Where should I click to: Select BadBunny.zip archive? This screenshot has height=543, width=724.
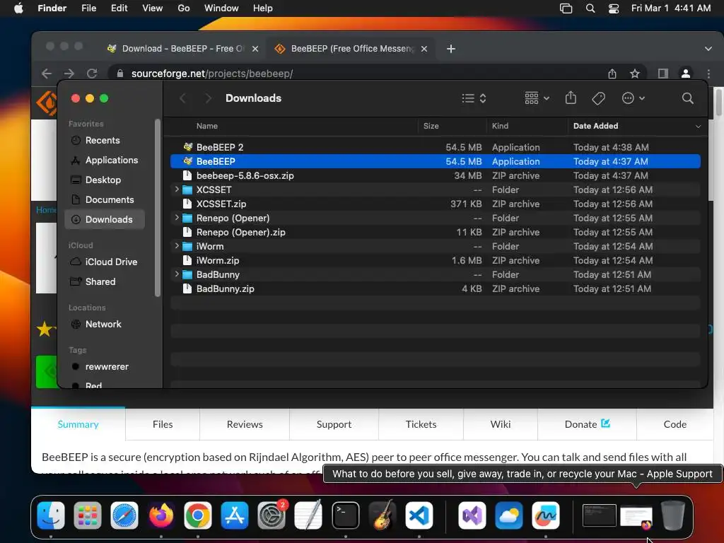coord(436,288)
